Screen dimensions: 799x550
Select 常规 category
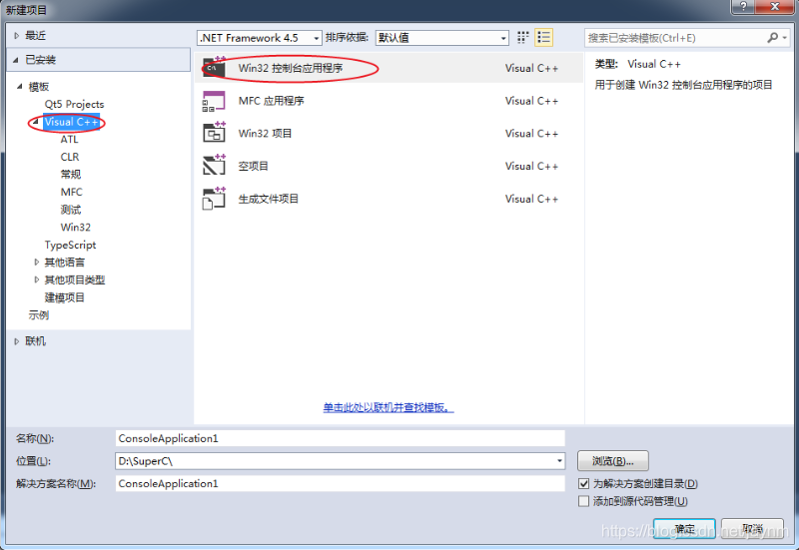point(70,174)
